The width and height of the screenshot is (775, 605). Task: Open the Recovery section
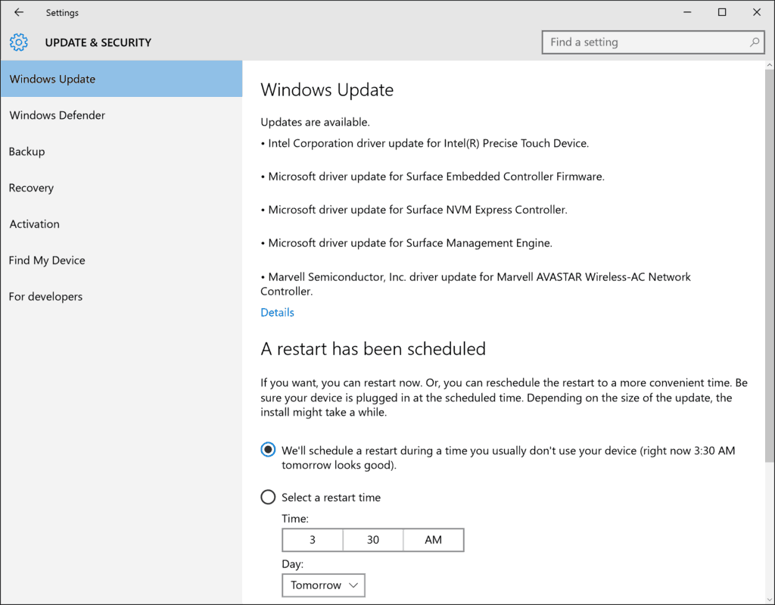click(x=32, y=188)
